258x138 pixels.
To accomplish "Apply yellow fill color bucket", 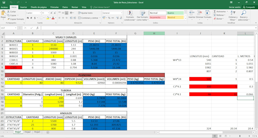I will [x=48, y=18].
